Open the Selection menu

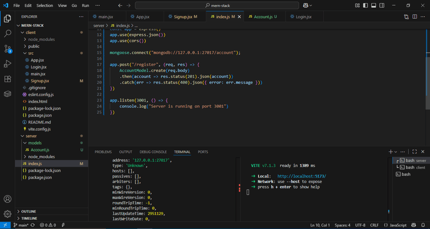point(45,5)
